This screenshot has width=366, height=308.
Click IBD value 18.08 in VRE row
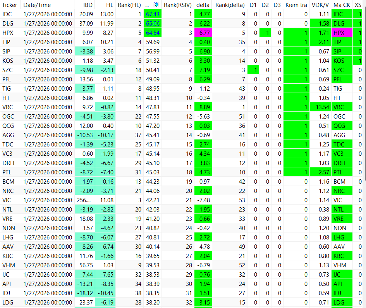coord(85,219)
